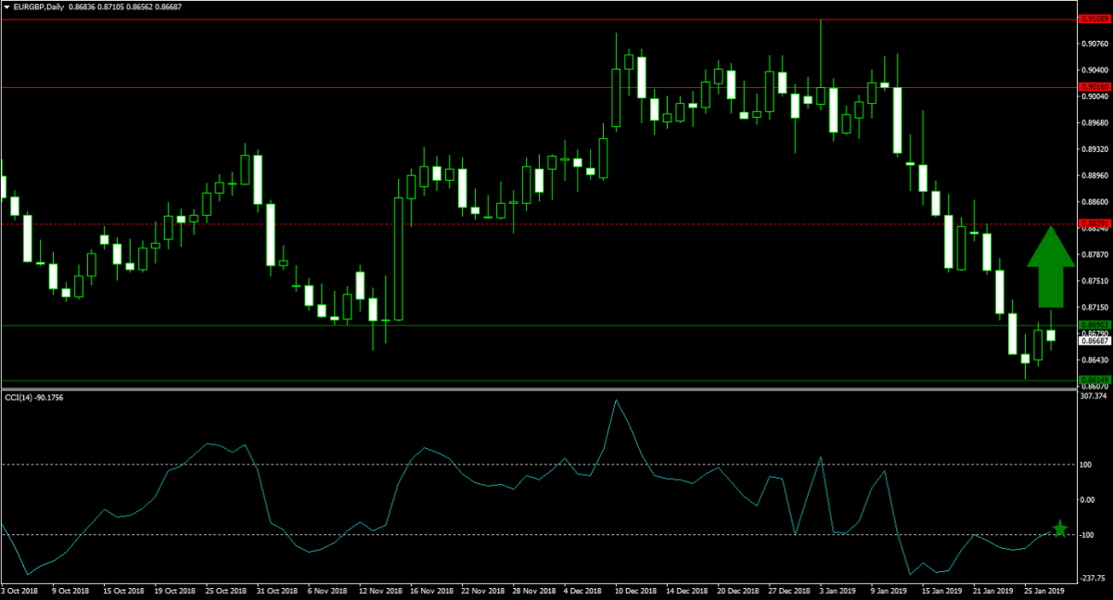Open the chart dropdown triangle beside EURGBP,Daily
1113x600 pixels.
[6, 6]
